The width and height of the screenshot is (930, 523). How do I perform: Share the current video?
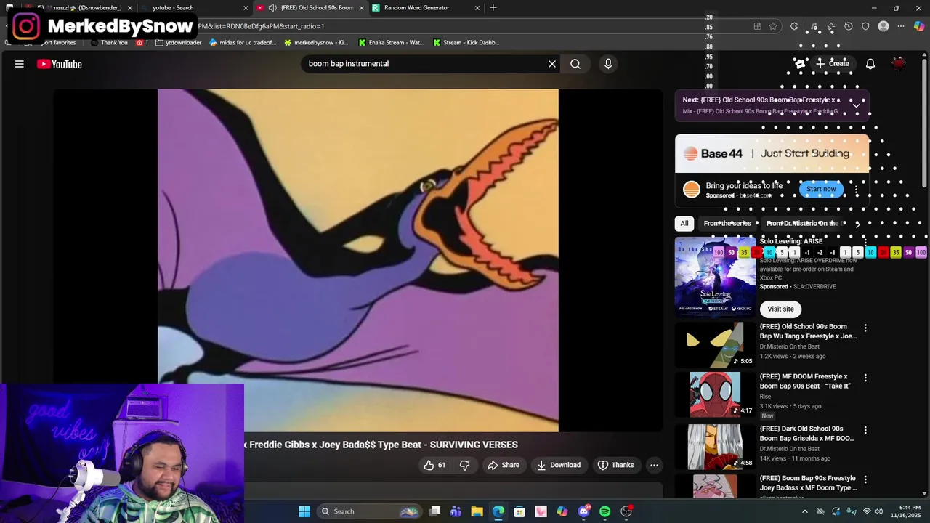(x=504, y=465)
